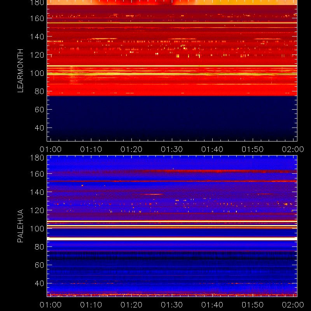This screenshot has height=311, width=311.
Task: Pick the Palehua plot's 120 frequency label
Action: 37,210
